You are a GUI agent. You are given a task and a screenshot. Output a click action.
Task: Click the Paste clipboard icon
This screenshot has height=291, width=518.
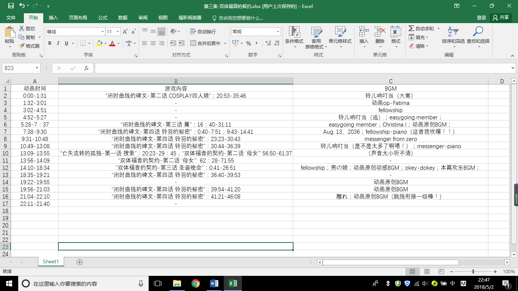coord(9,31)
